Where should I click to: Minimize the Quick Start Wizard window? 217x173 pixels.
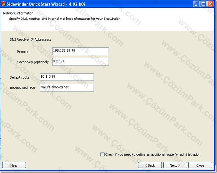tap(196, 4)
